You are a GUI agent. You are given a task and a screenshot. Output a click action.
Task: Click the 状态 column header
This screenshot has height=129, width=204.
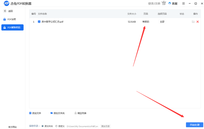pos(182,14)
